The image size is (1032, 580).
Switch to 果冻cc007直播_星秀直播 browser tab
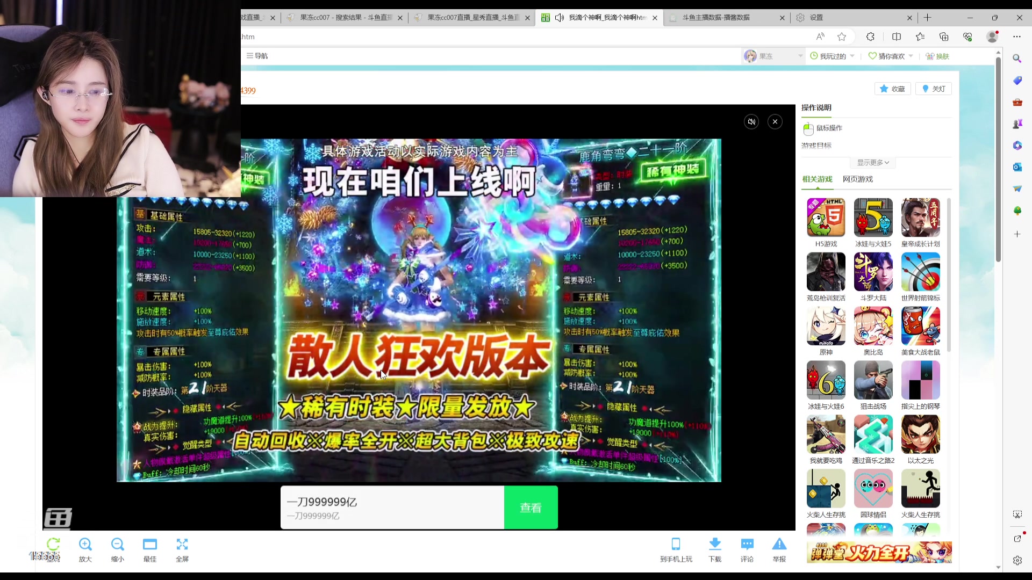click(472, 18)
